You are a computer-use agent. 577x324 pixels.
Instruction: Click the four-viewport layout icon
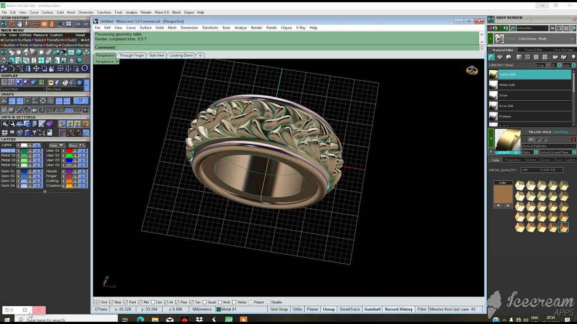(x=4, y=132)
